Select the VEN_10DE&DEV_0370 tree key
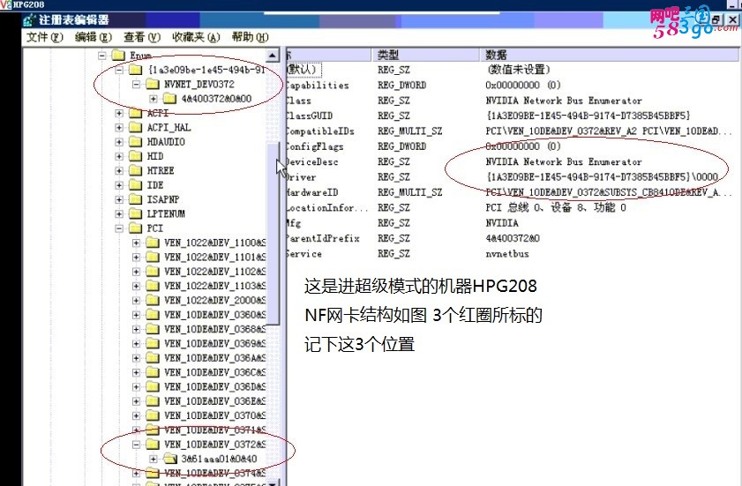742x486 pixels. click(x=214, y=415)
